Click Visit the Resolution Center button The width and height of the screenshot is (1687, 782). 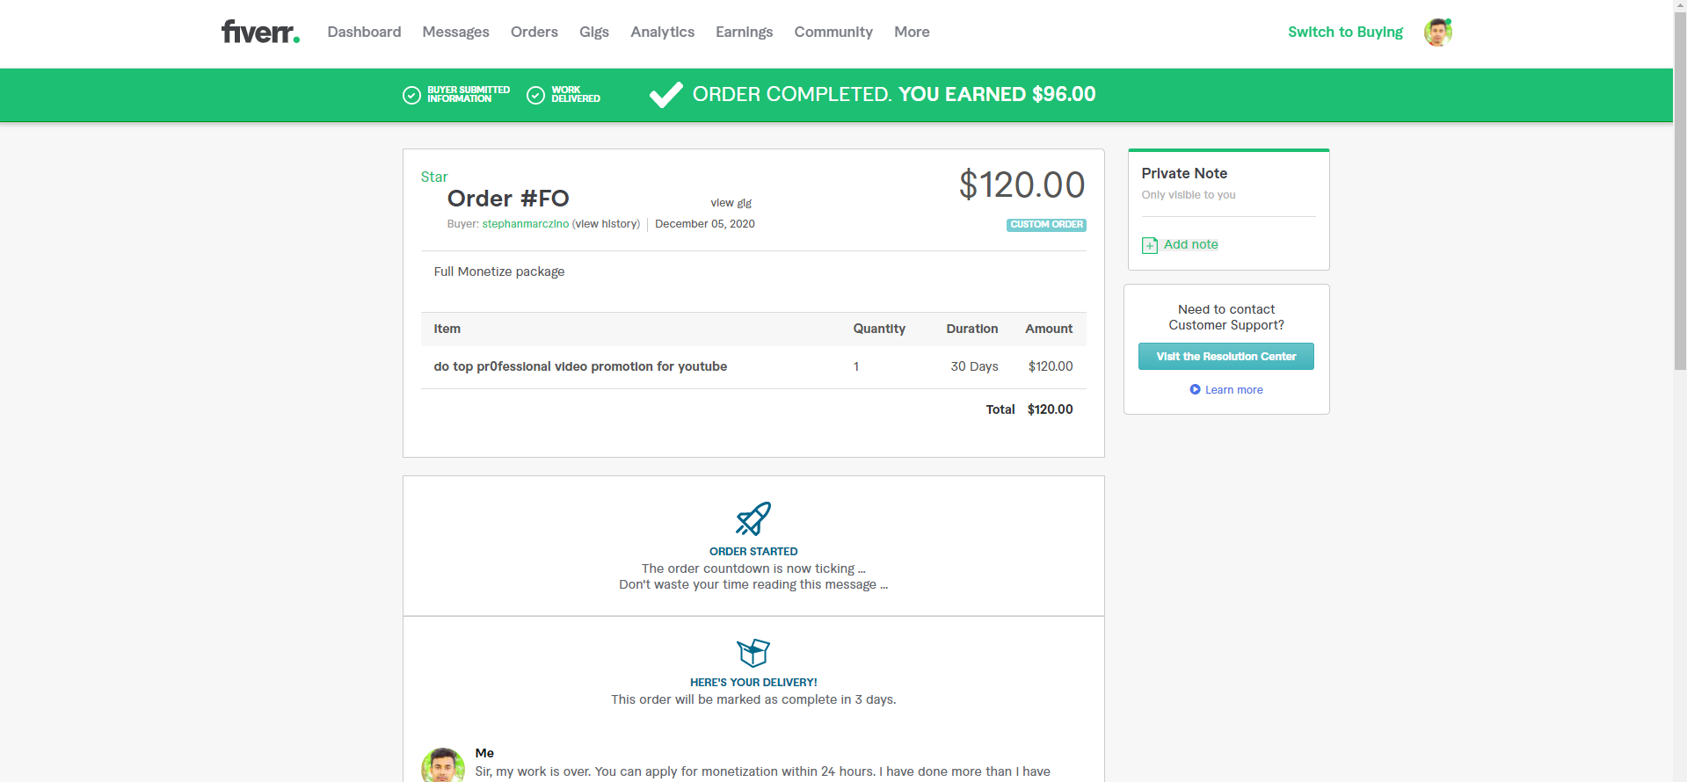tap(1225, 356)
